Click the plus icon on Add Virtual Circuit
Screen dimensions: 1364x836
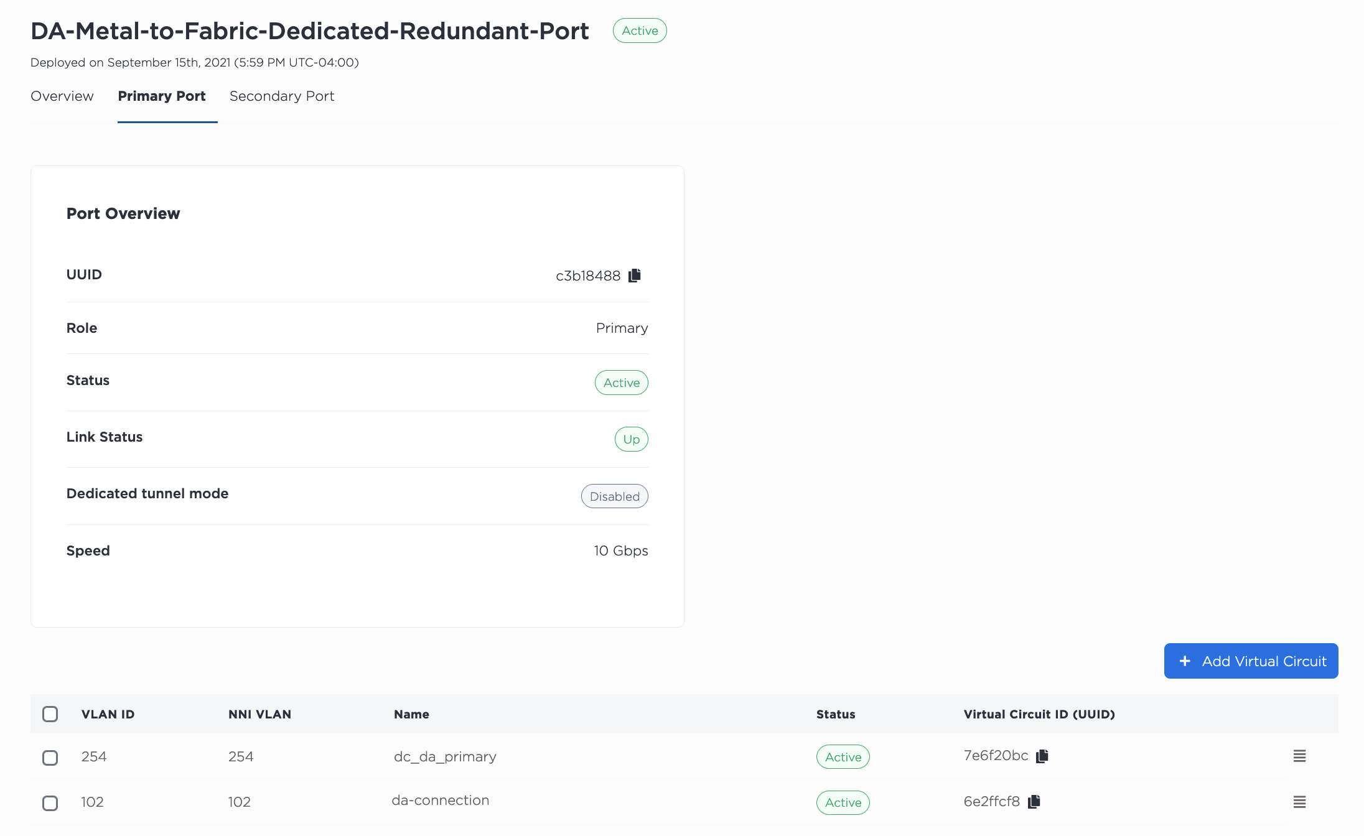[1185, 661]
